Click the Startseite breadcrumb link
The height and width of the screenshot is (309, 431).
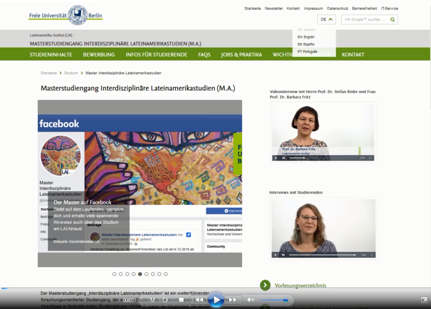click(x=48, y=73)
